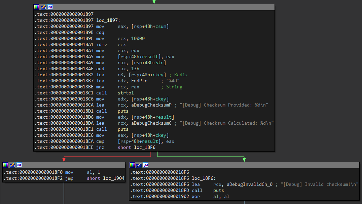Click the 'aDebugChecksumC' string reference
The height and width of the screenshot is (204, 362).
pyautogui.click(x=151, y=123)
